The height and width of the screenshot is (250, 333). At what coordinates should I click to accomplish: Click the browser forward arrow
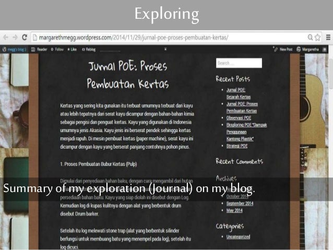[x=15, y=38]
